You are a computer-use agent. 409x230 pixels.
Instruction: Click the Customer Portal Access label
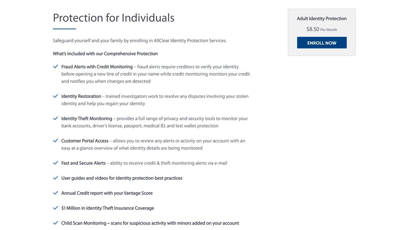[85, 141]
